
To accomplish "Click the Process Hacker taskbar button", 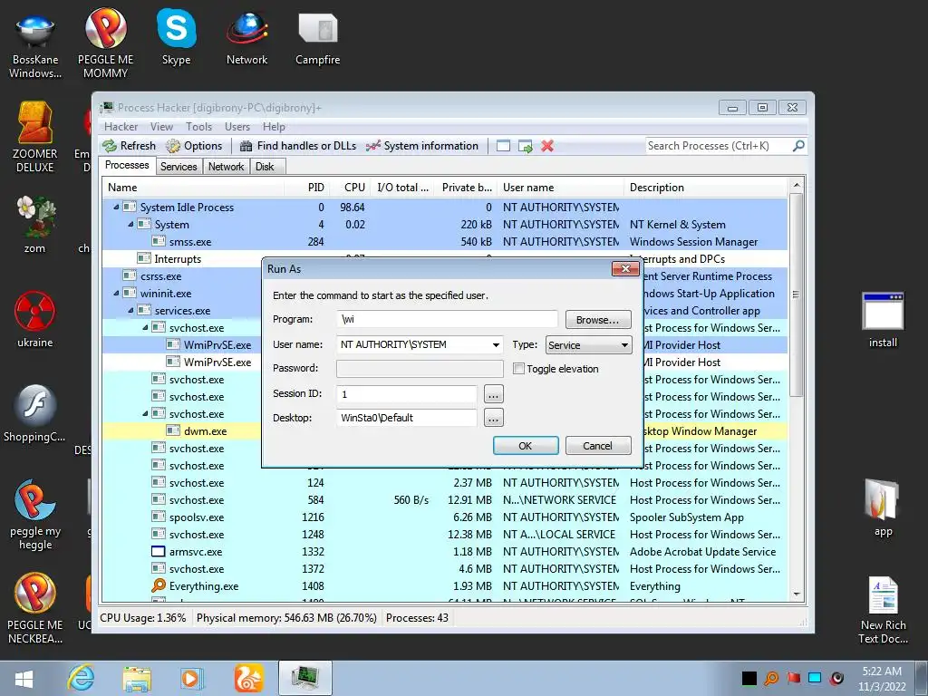I will click(304, 678).
